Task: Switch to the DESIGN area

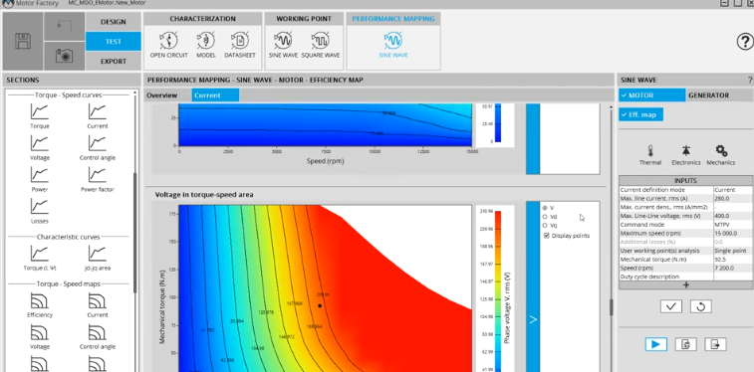Action: (x=114, y=22)
